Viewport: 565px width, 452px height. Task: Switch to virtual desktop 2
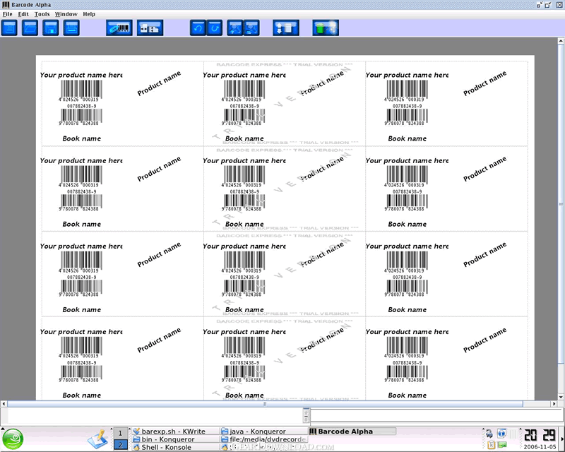pos(120,445)
